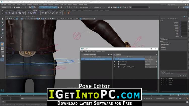Toggle Select by Component Type mode
Image resolution: width=189 pixels, height=106 pixels.
click(35, 8)
